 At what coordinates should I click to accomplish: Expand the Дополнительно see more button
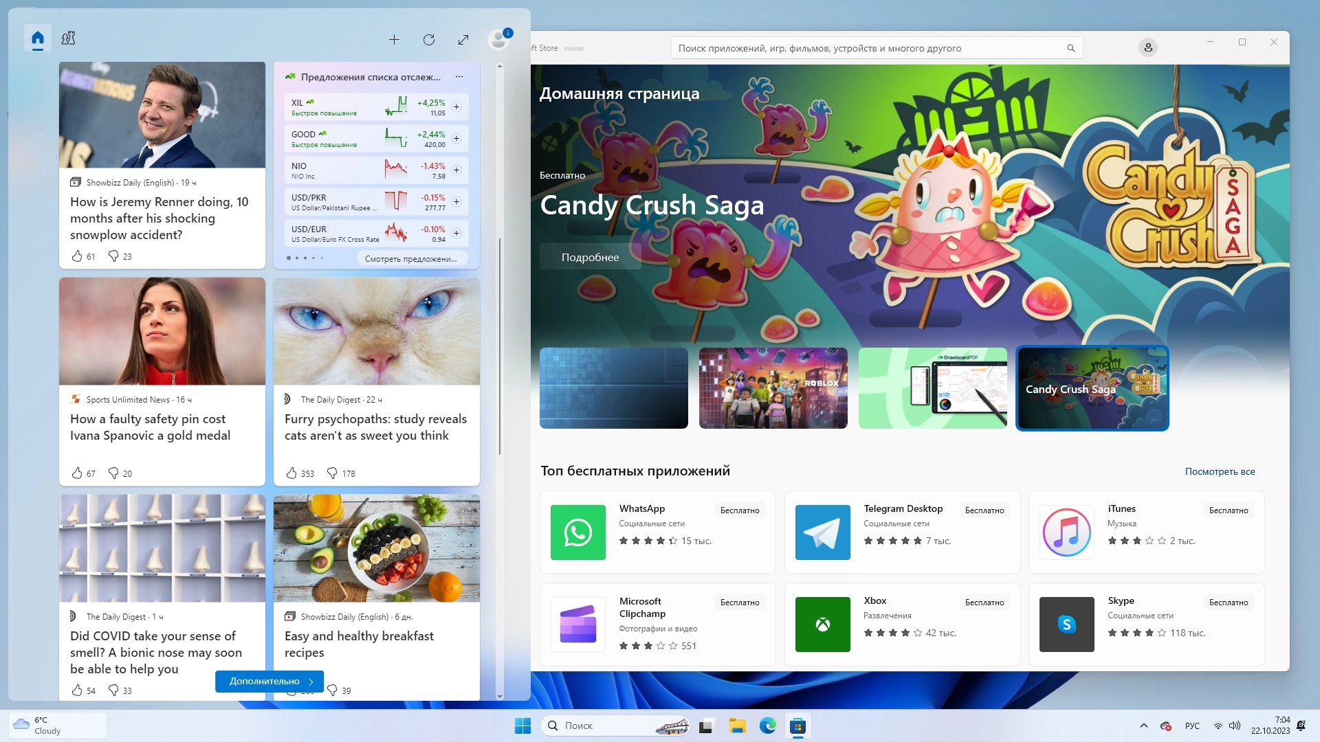tap(269, 682)
